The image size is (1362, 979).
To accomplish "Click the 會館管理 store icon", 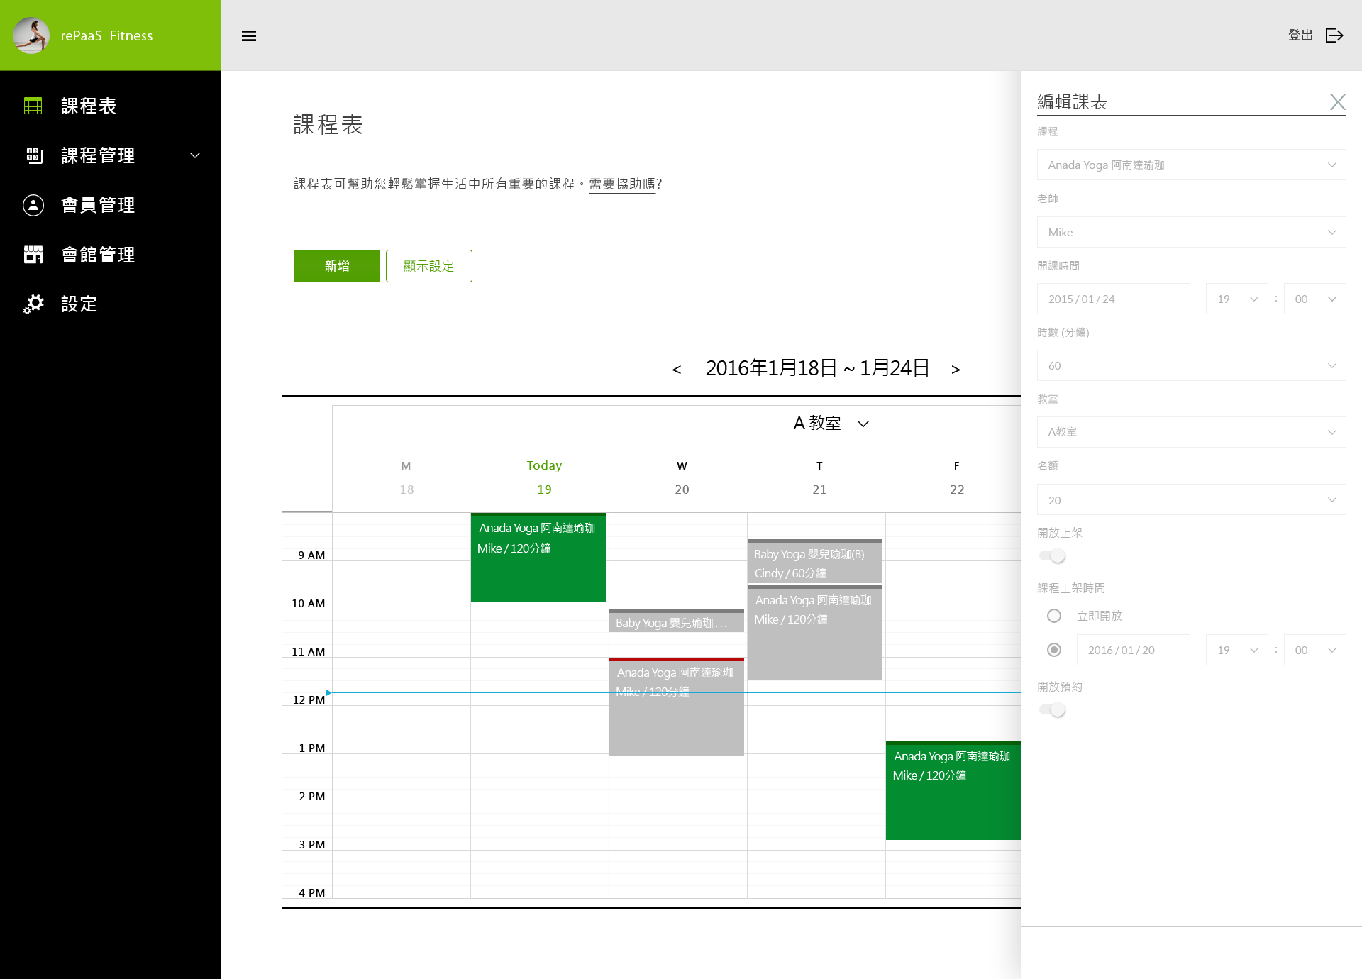I will 33,255.
